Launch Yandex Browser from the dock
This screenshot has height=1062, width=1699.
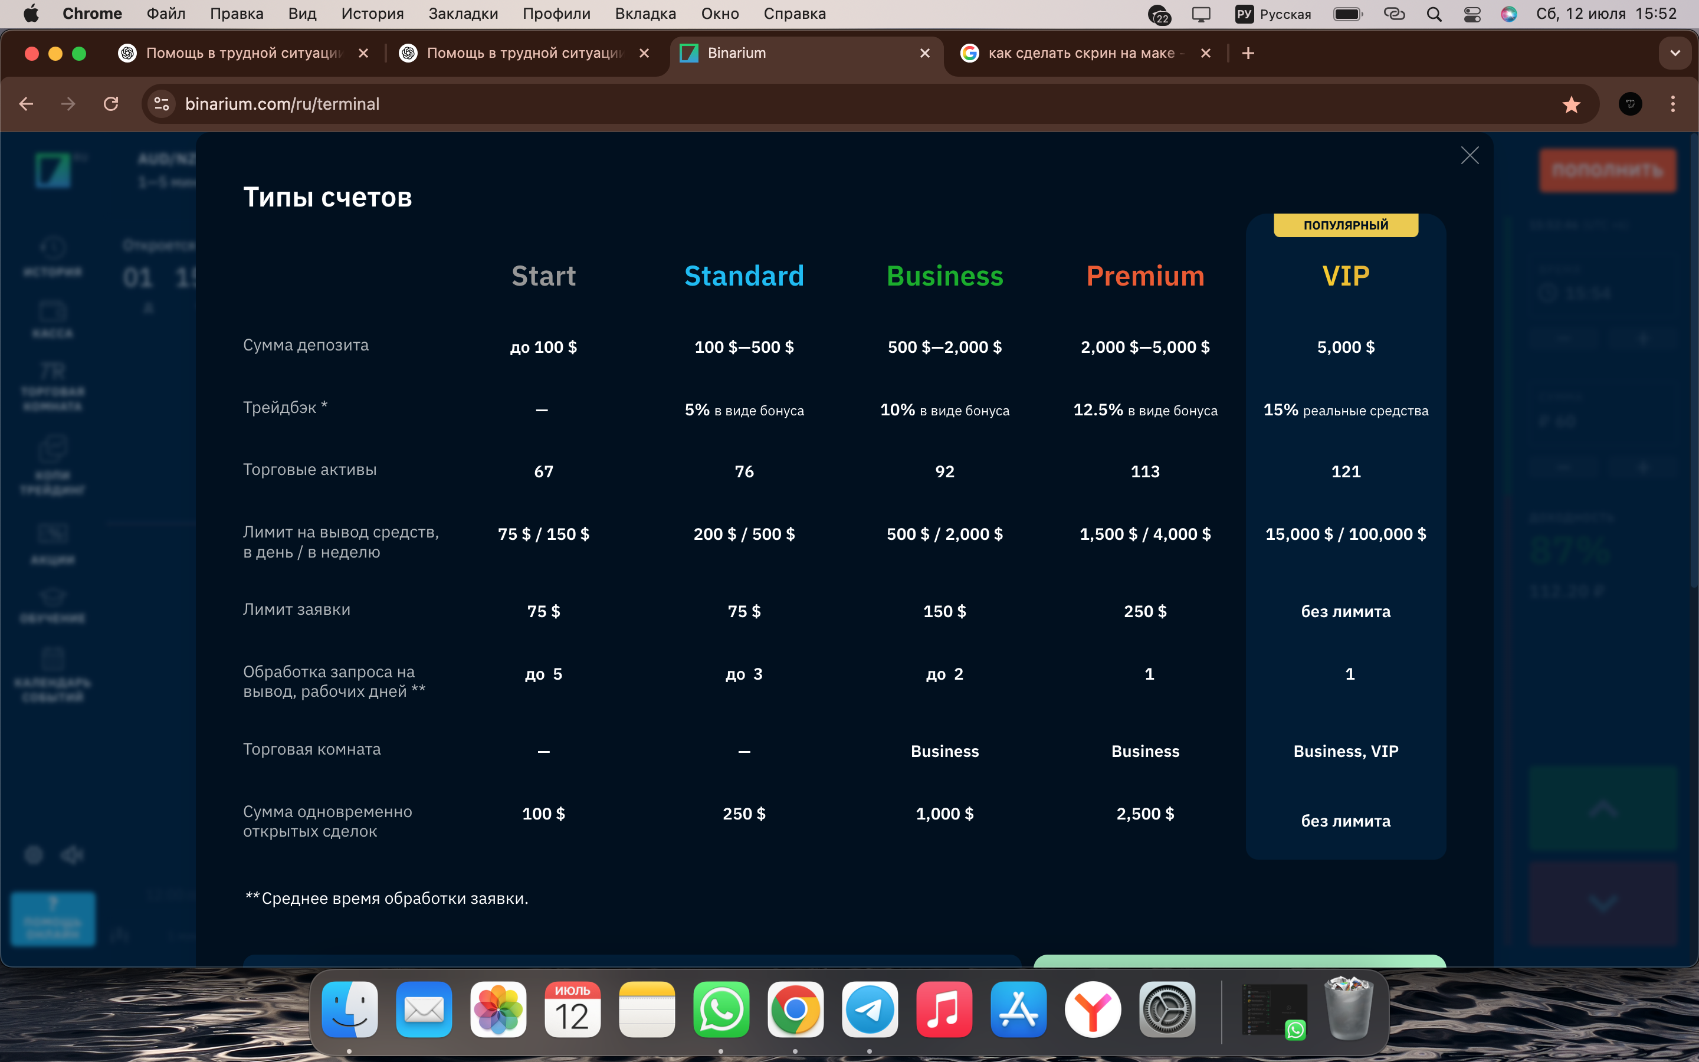pos(1093,1010)
